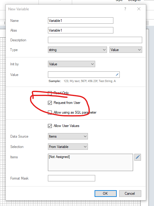
Task: Expand the Init by dropdown
Action: 72,64
